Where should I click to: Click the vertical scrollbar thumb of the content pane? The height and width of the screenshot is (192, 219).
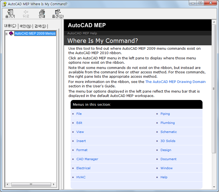coord(214,89)
